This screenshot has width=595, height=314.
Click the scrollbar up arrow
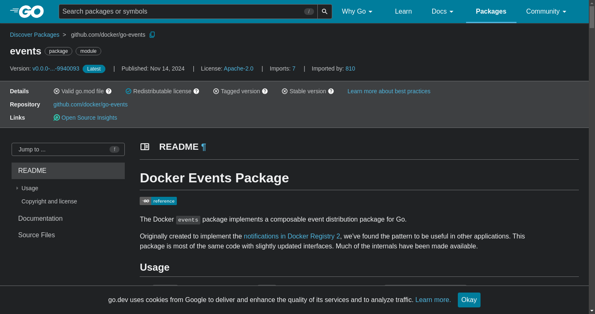[x=592, y=3]
